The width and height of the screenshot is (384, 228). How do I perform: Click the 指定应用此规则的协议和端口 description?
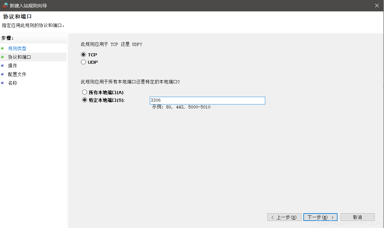coord(33,25)
